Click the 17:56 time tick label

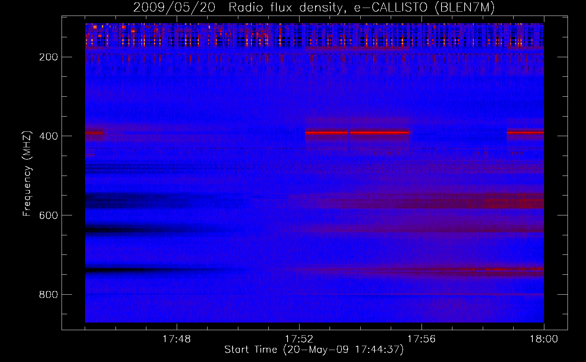422,339
